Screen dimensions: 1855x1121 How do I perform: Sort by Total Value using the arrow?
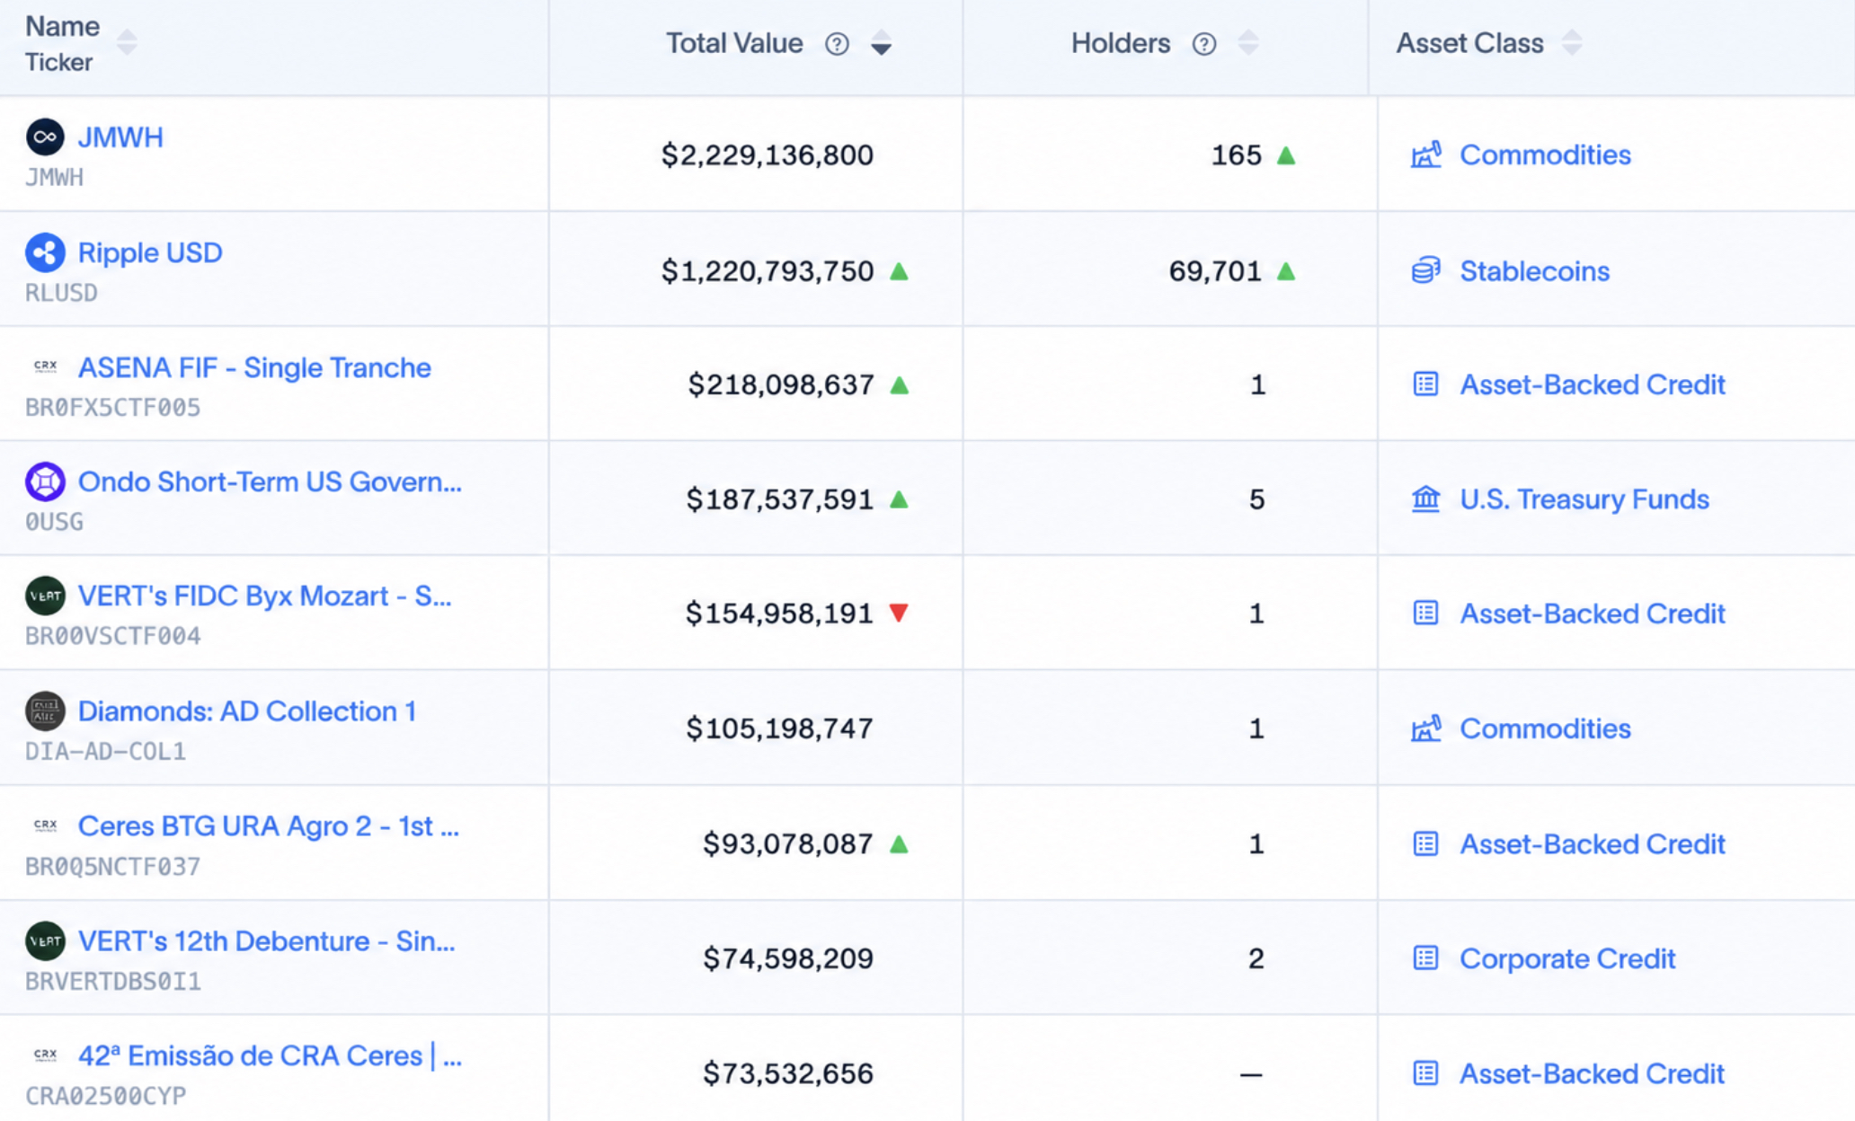[882, 43]
